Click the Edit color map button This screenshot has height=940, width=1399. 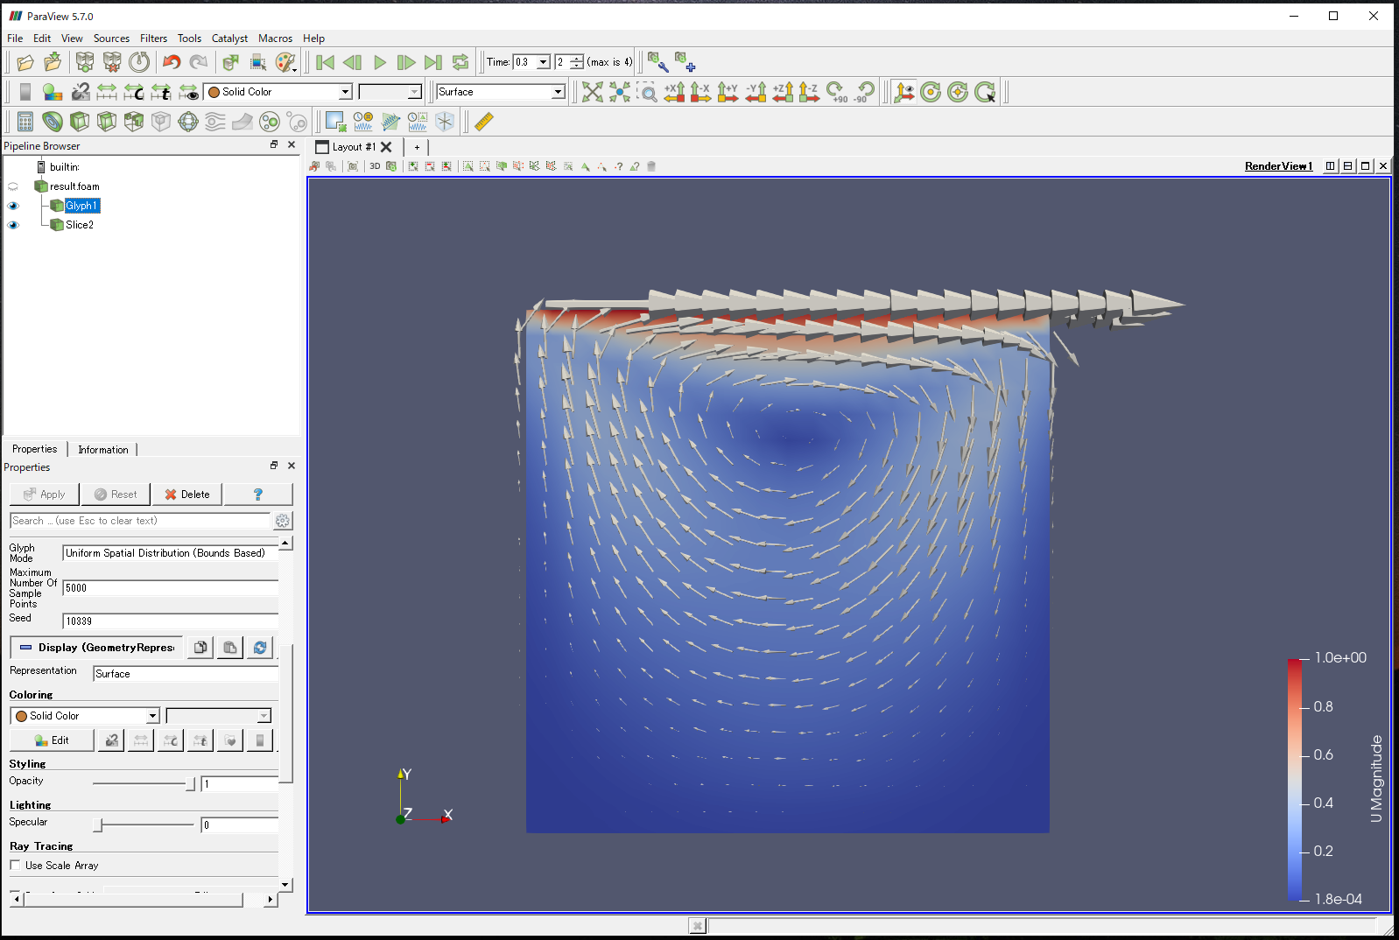click(x=52, y=740)
